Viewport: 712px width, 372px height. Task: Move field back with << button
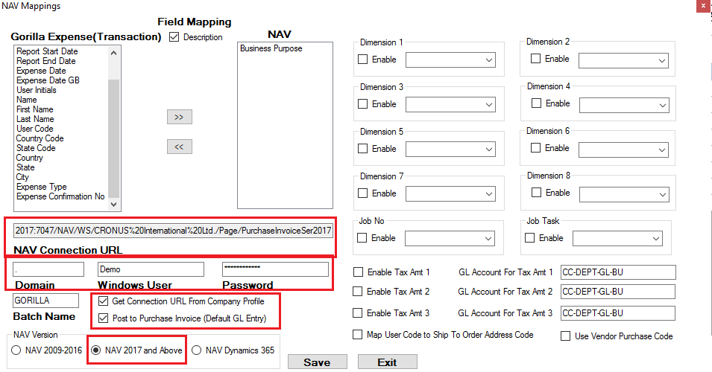pos(180,147)
